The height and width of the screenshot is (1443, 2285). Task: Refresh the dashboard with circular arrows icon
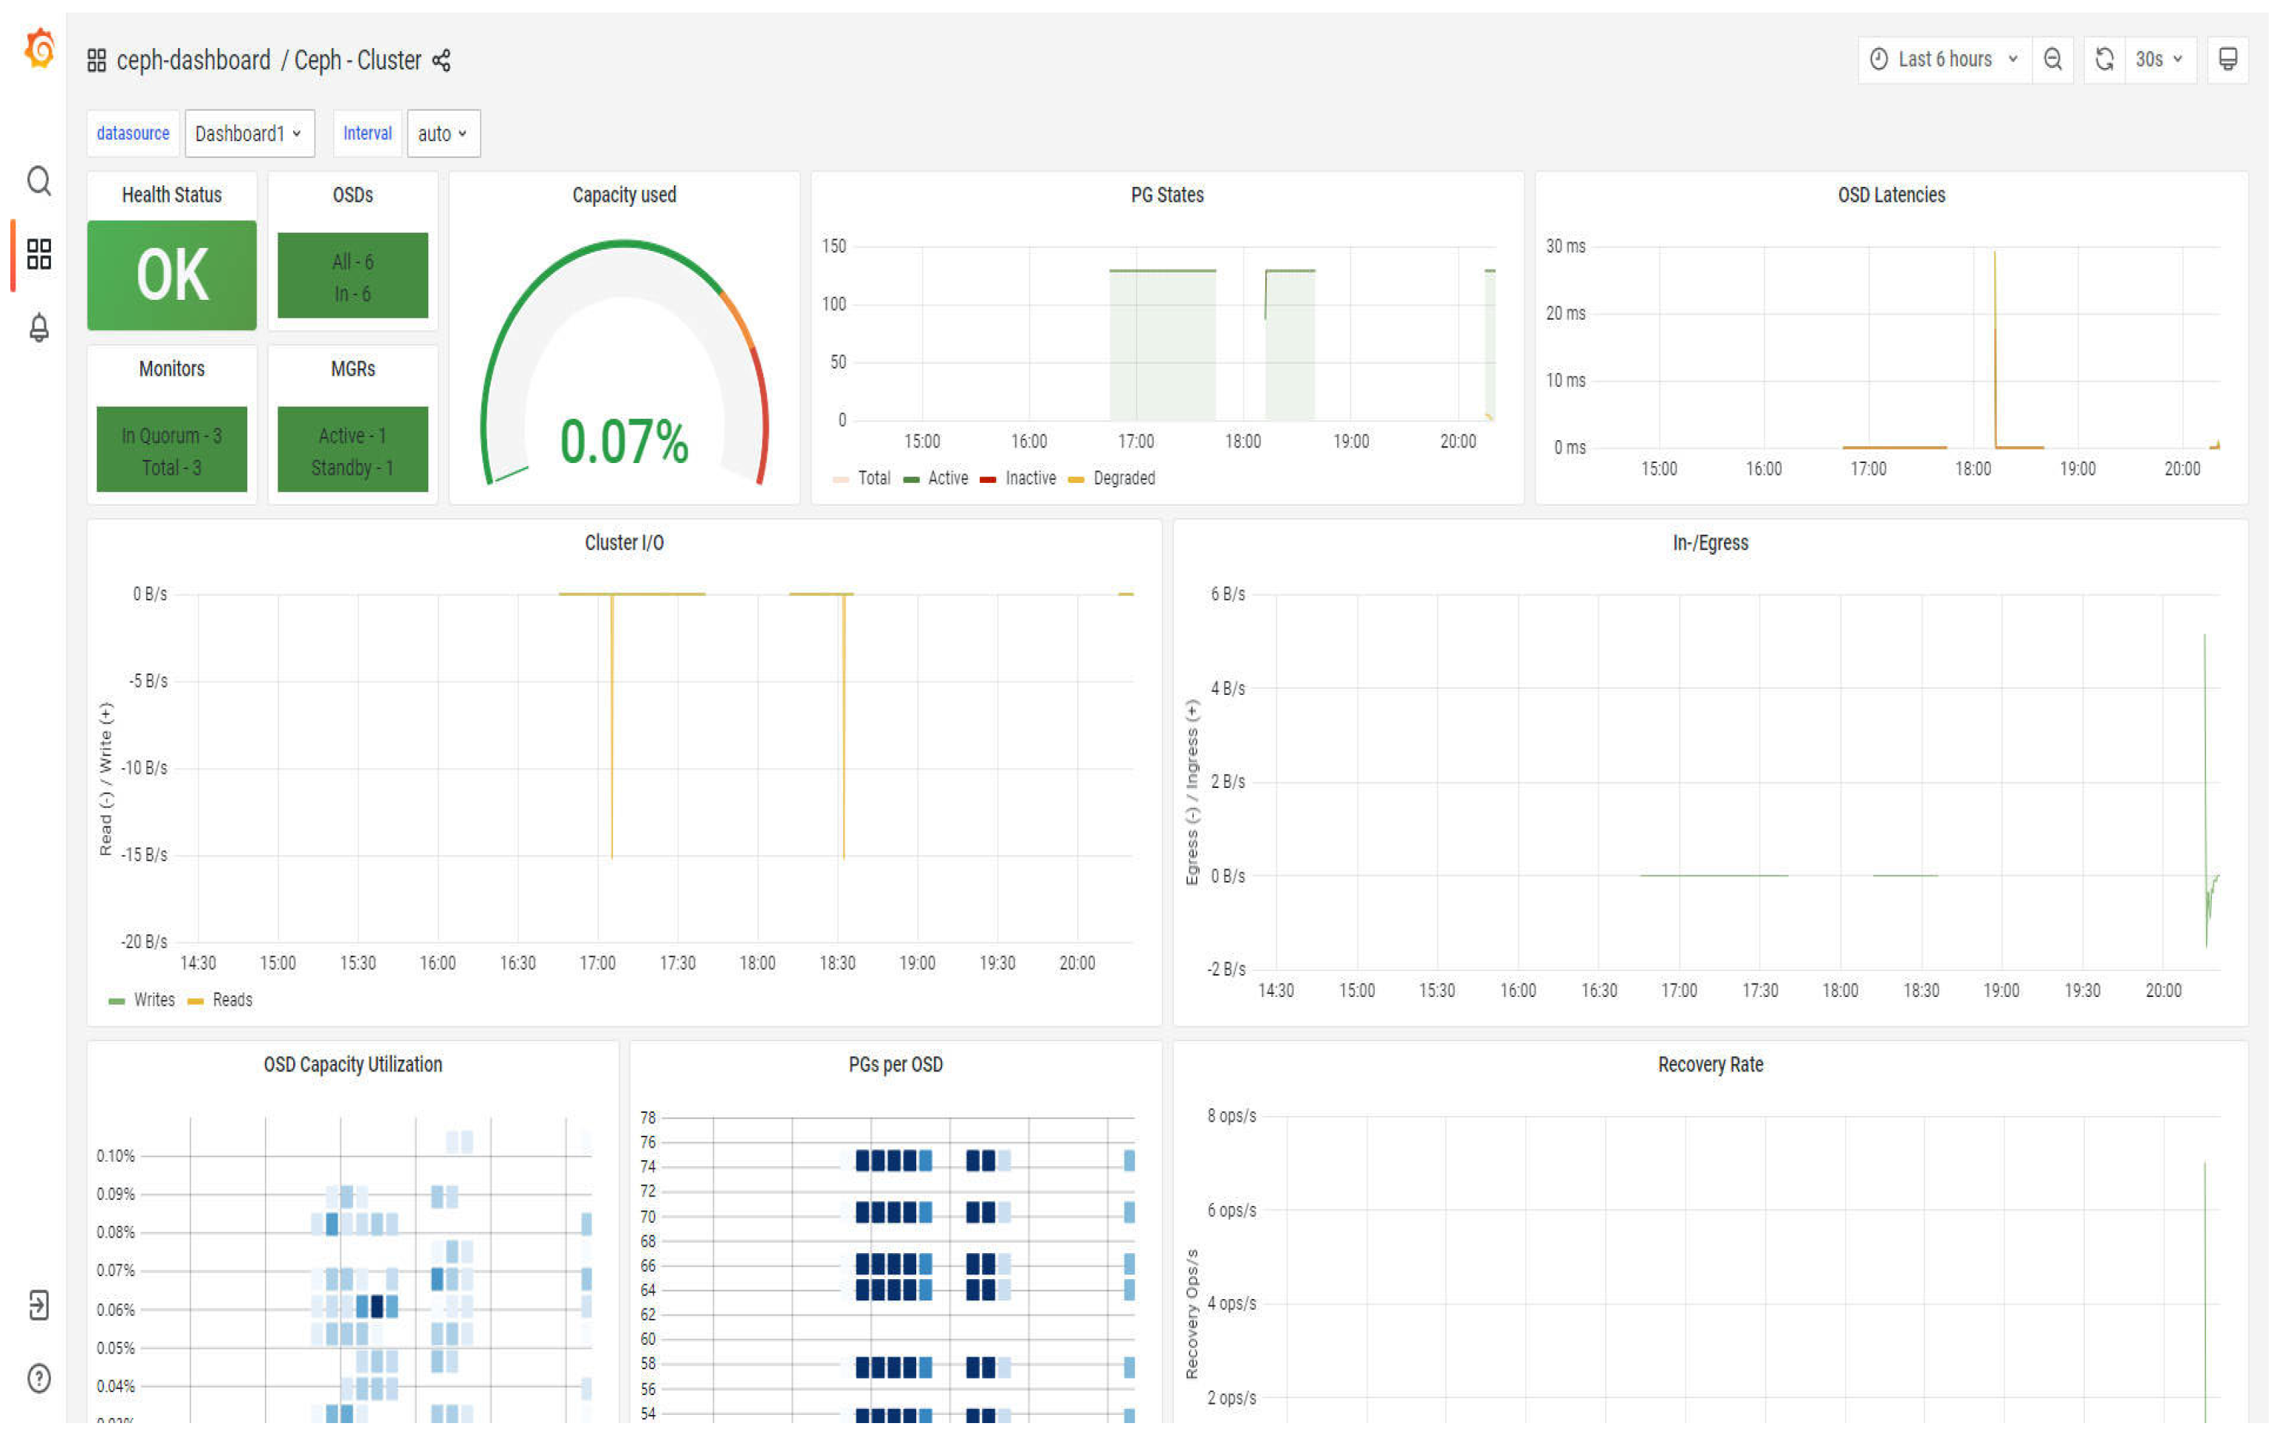pyautogui.click(x=2104, y=60)
